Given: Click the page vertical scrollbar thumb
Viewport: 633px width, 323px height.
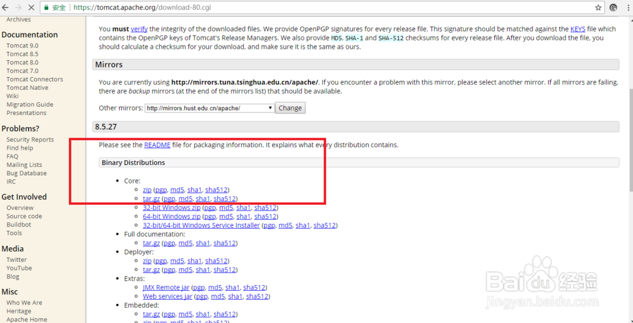Looking at the screenshot, I should point(630,141).
